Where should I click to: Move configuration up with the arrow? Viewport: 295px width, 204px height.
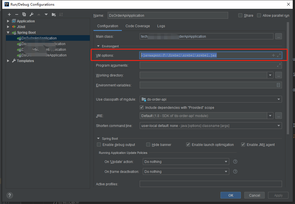pyautogui.click(x=39, y=14)
